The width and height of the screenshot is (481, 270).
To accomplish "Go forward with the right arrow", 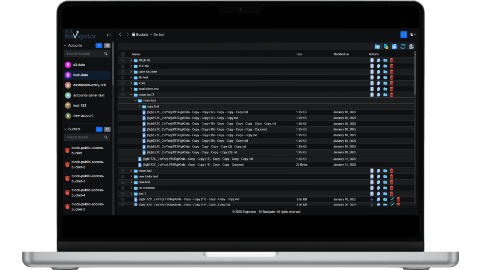I will click(128, 34).
